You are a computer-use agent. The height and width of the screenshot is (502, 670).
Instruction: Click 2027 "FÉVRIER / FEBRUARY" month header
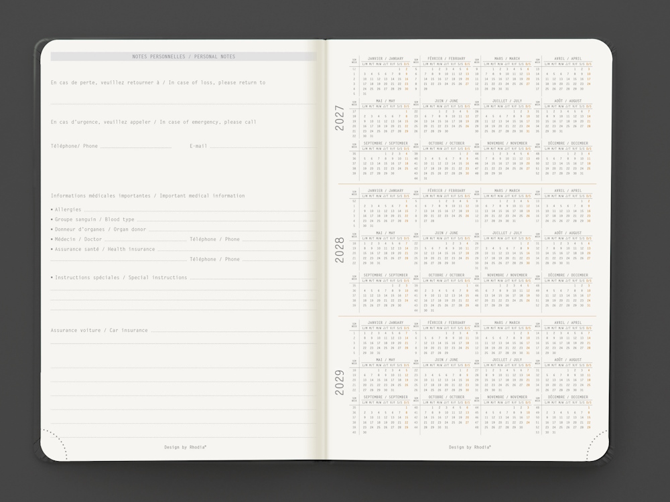coord(446,58)
